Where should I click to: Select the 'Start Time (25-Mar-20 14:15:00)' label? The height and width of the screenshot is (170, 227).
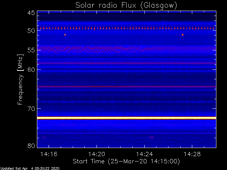pos(126,161)
